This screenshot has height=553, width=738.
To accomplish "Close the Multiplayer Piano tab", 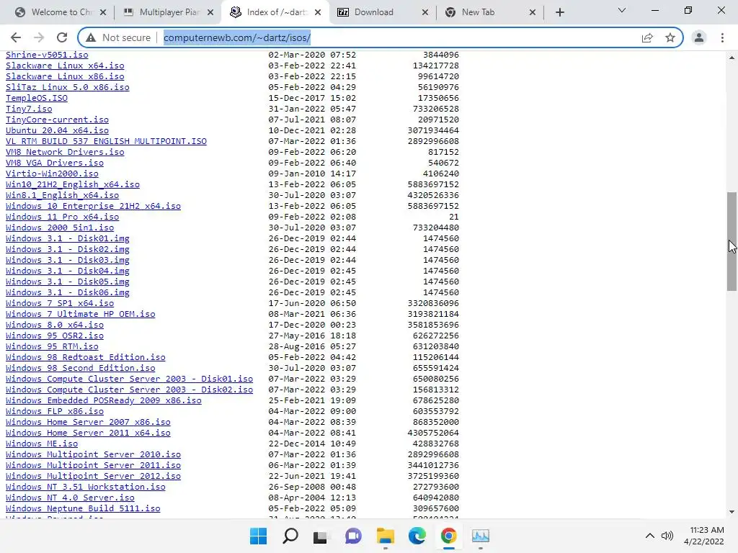I will pos(211,12).
